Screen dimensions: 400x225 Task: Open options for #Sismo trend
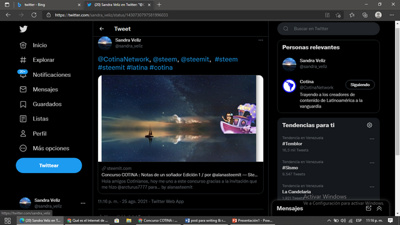pyautogui.click(x=372, y=162)
